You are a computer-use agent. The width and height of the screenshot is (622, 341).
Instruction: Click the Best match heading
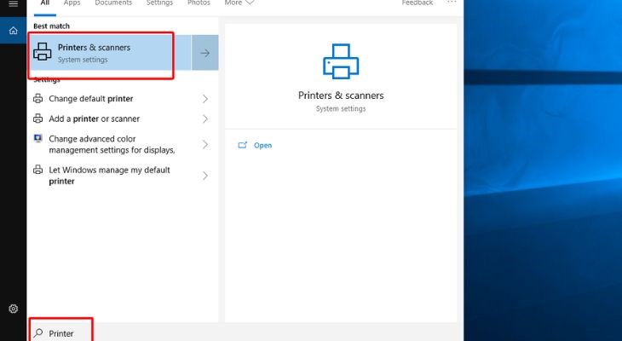(x=52, y=26)
